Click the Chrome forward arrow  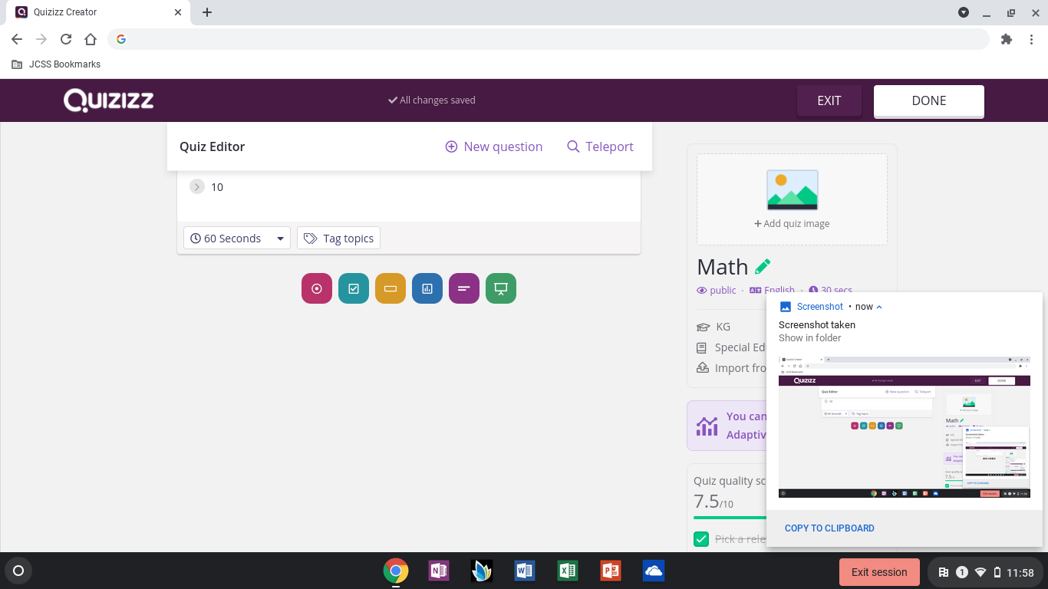tap(41, 39)
